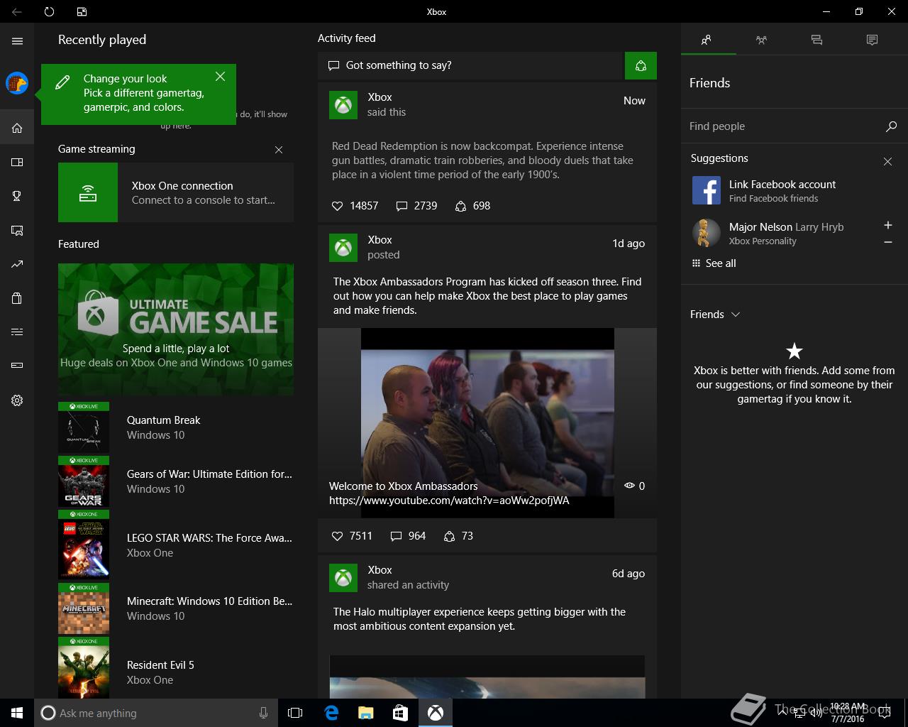Viewport: 908px width, 727px height.
Task: Click the back arrow in title bar
Action: [x=17, y=11]
